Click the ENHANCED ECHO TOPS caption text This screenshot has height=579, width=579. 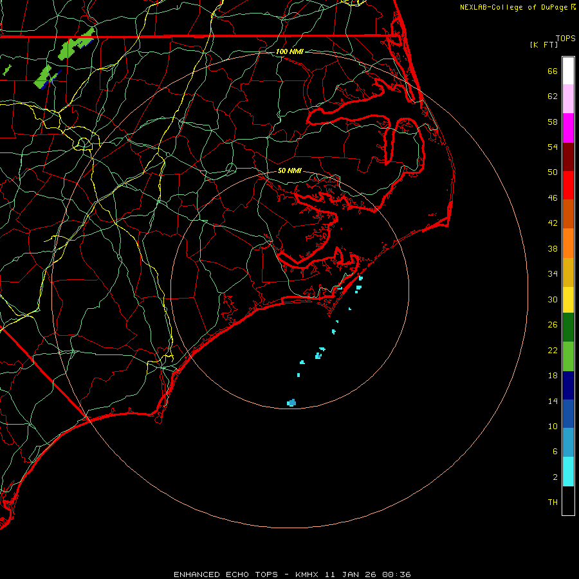pos(226,574)
